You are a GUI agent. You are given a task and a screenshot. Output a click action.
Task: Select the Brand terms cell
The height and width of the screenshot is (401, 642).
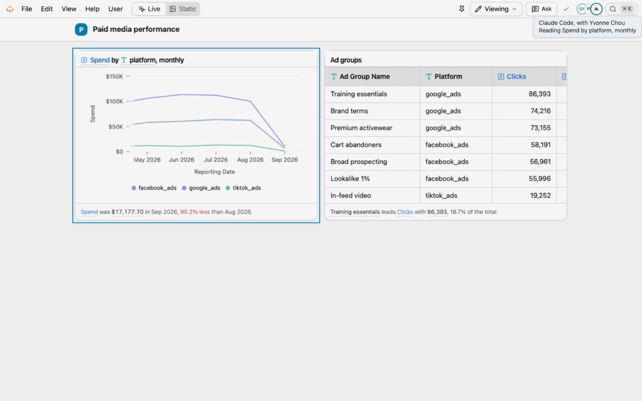[x=372, y=111]
